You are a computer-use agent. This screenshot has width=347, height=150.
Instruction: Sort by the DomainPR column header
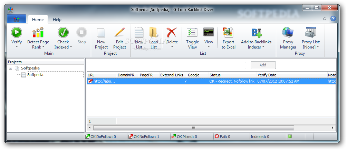(128, 75)
